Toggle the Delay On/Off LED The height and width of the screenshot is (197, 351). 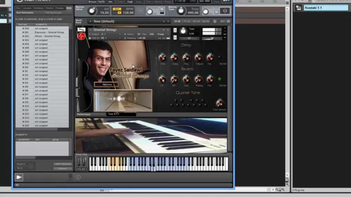[219, 57]
